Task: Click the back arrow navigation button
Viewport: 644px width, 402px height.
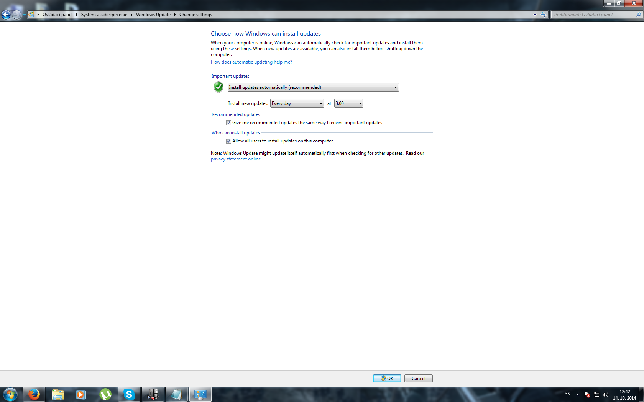Action: [x=6, y=15]
